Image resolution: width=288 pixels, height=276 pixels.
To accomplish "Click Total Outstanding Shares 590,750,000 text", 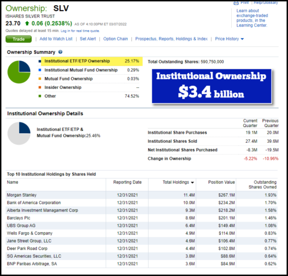I will coord(186,62).
